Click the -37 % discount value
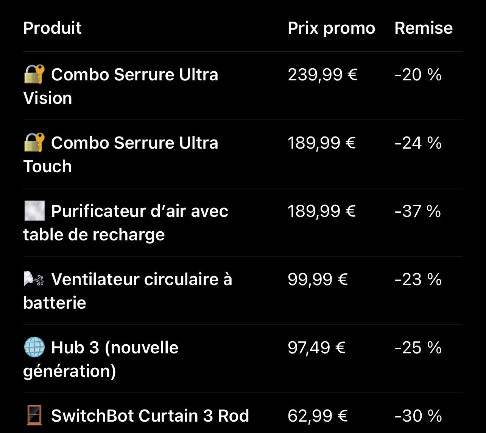This screenshot has height=433, width=486. pos(418,211)
